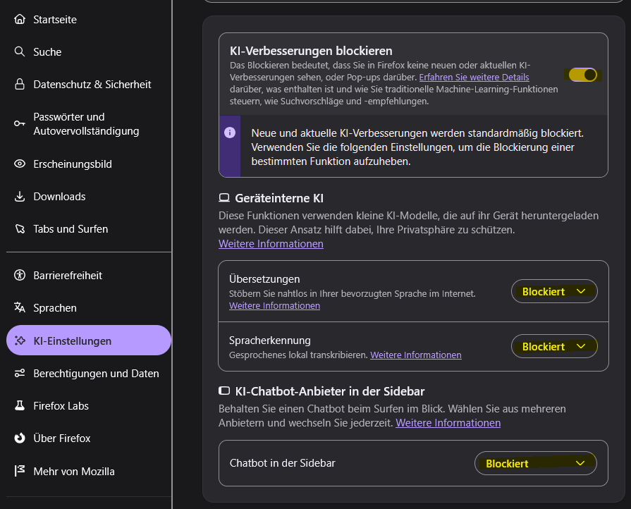Select Über Firefox in the sidebar
Screen dimensions: 631x509
click(89, 438)
